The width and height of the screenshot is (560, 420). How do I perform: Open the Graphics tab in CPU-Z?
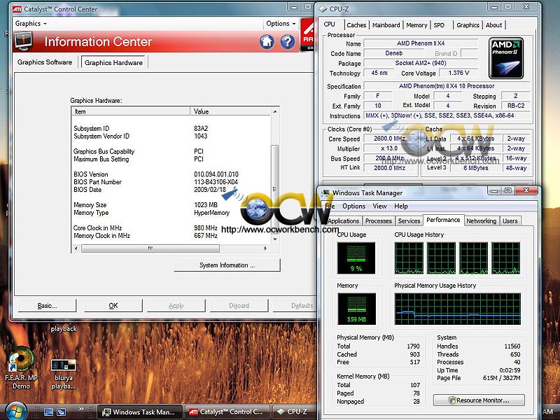click(468, 25)
